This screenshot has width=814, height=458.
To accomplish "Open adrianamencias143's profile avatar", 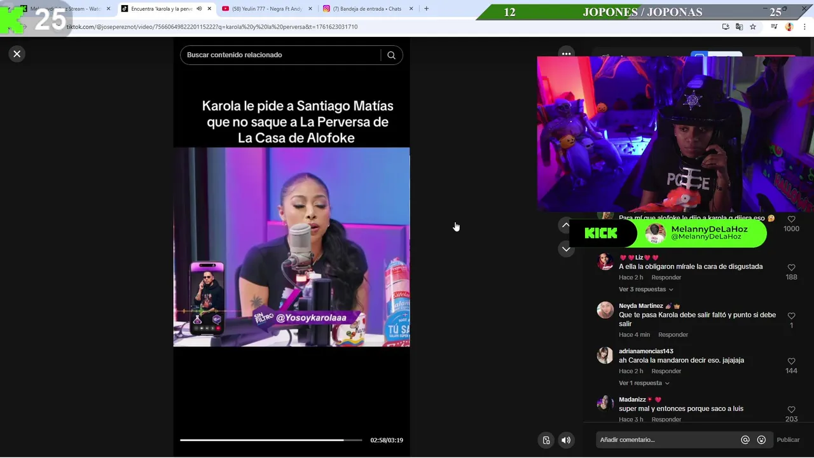I will coord(605,355).
